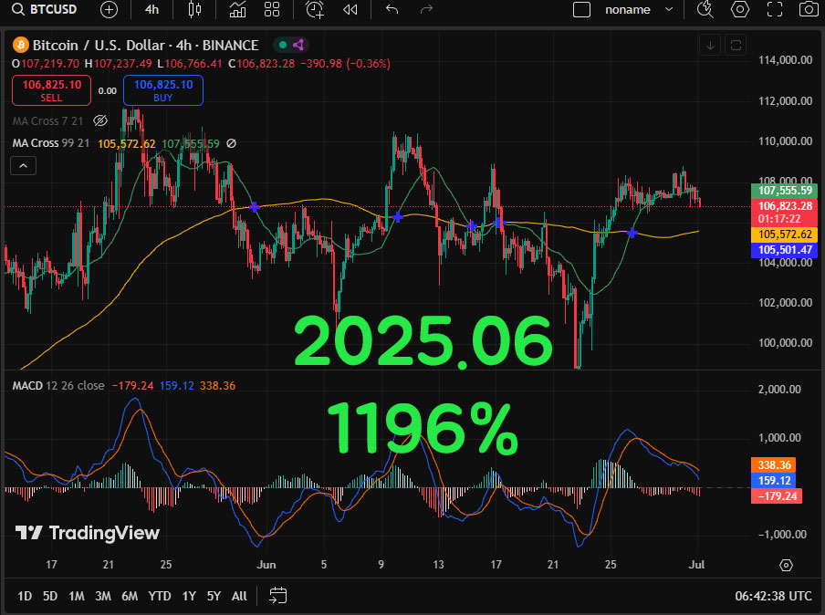The width and height of the screenshot is (825, 615).
Task: Show hidden MA Cross 7 21 indicator
Action: pos(100,121)
